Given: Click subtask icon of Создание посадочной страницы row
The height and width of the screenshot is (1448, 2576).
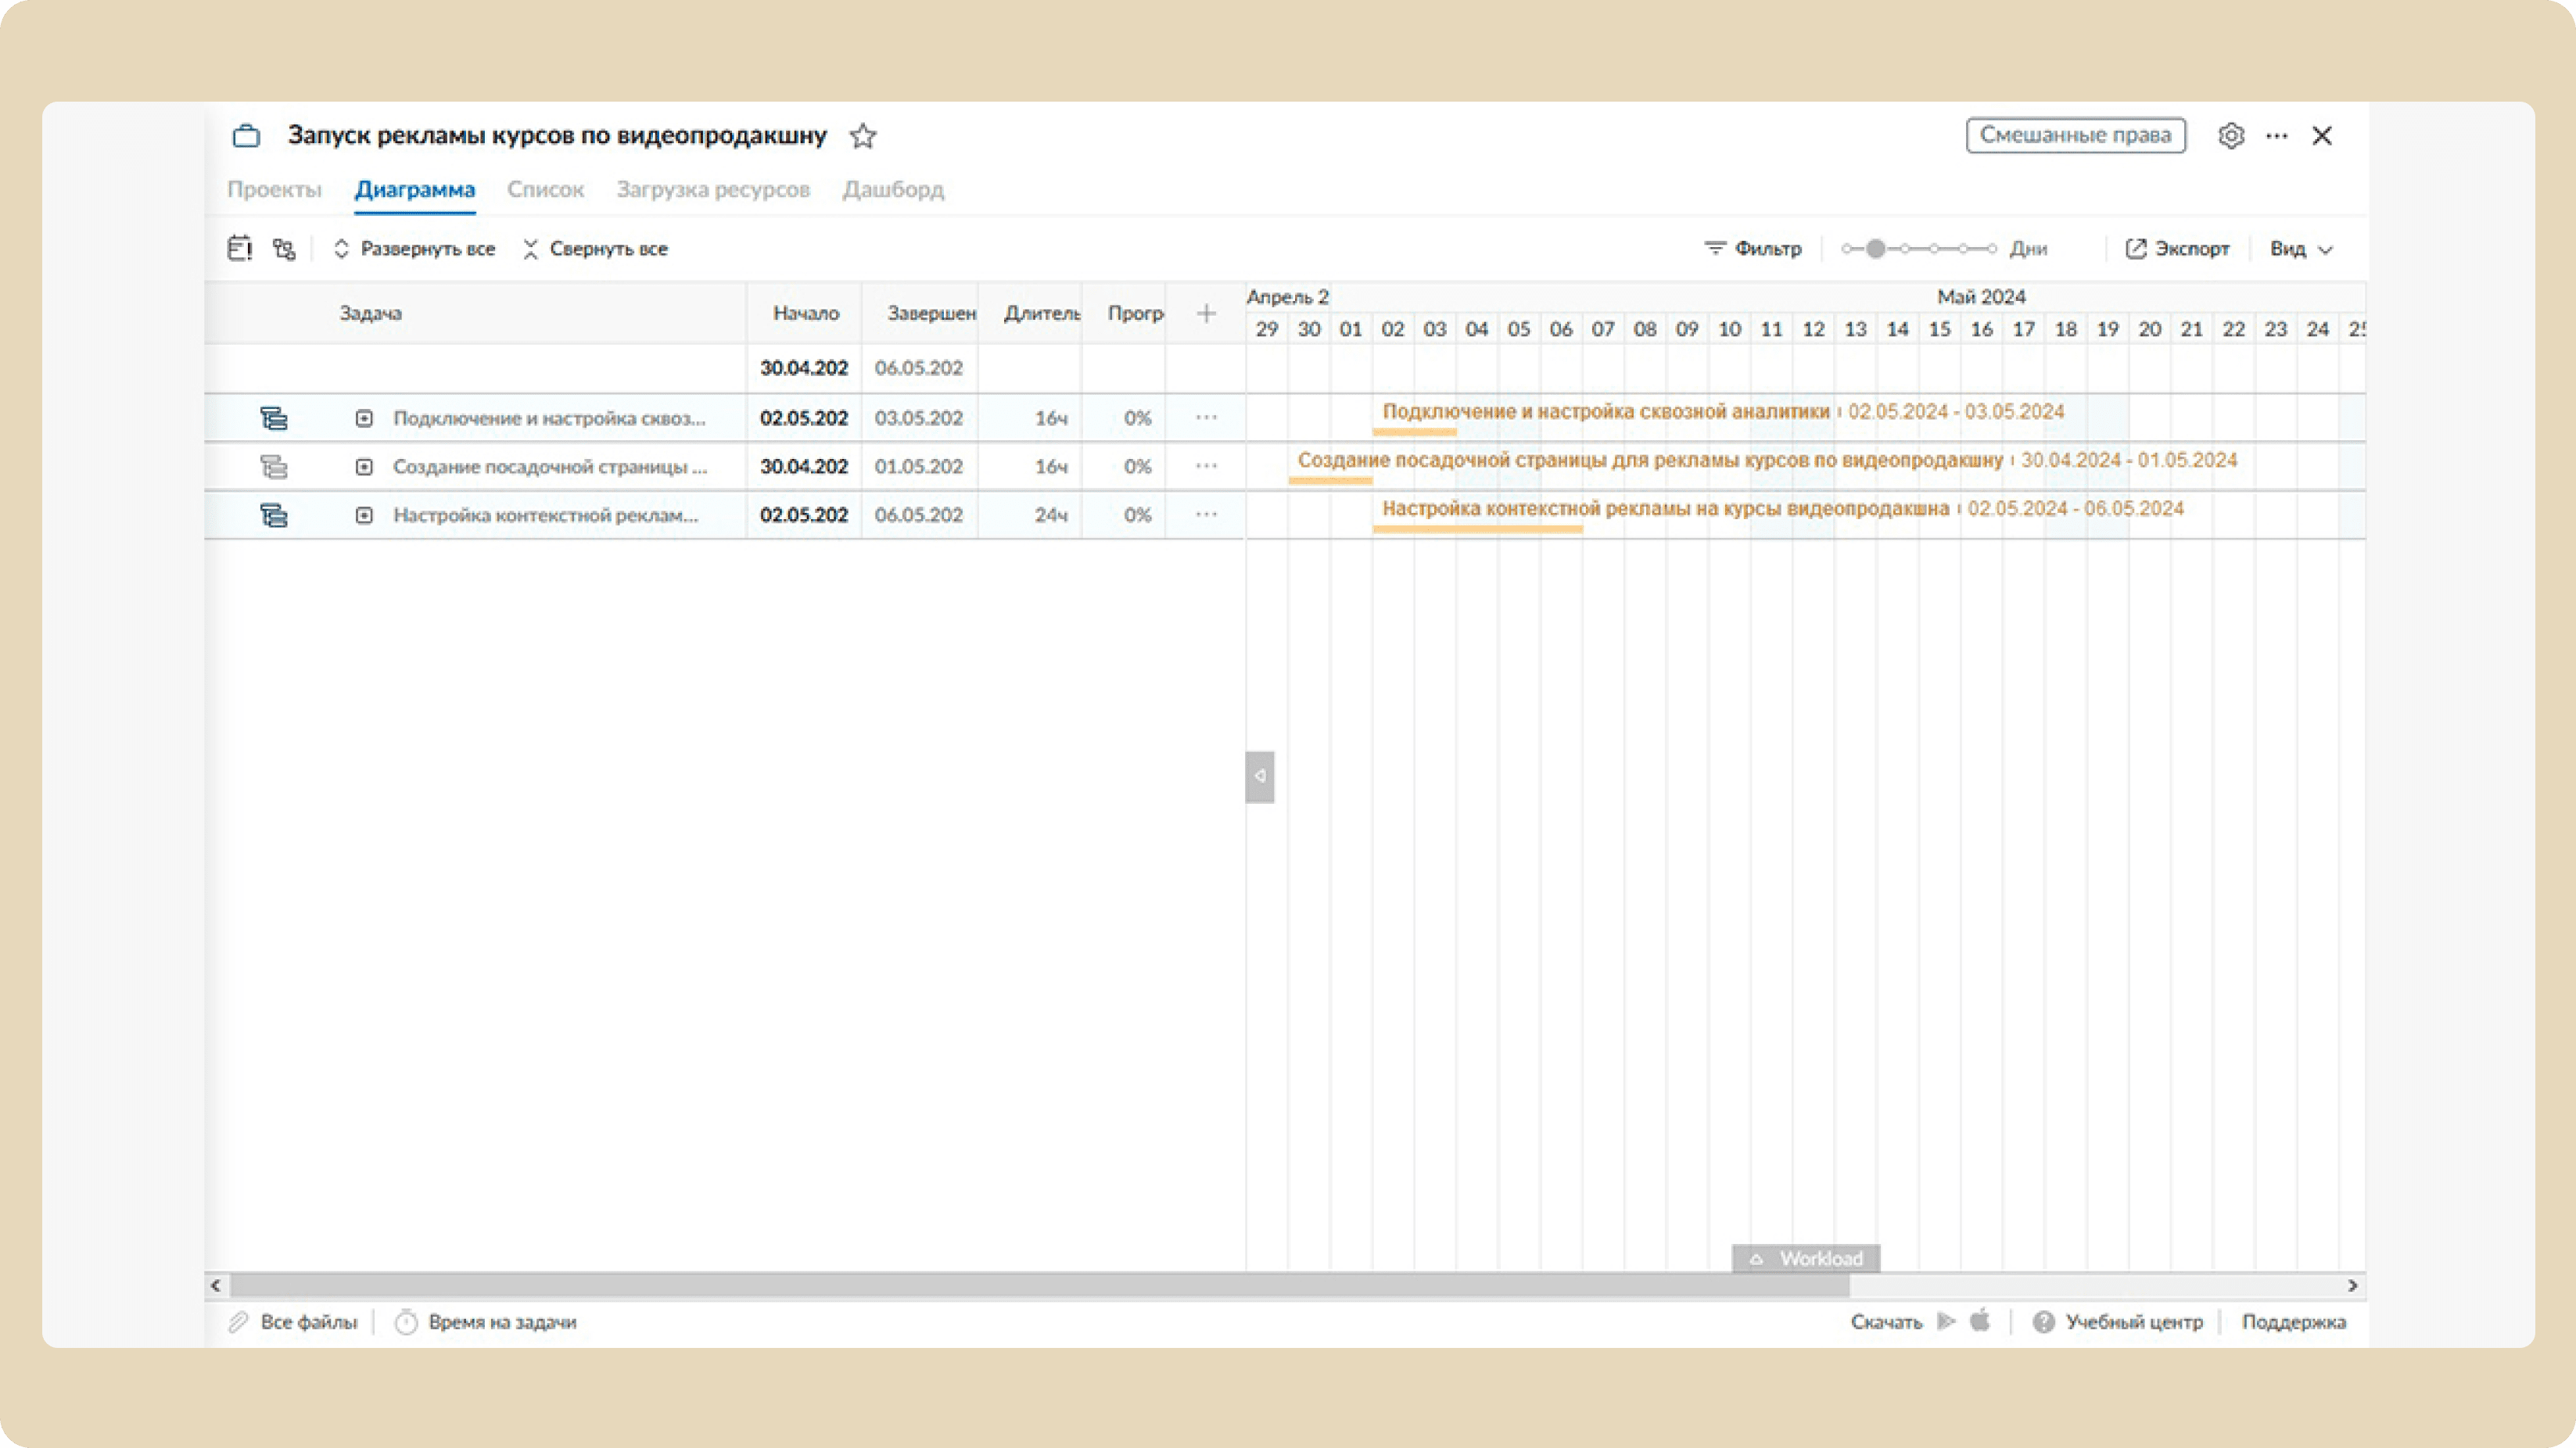Looking at the screenshot, I should tap(274, 466).
